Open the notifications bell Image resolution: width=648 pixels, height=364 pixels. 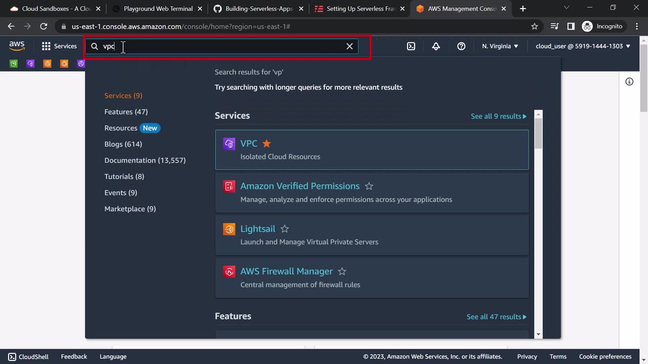[436, 46]
